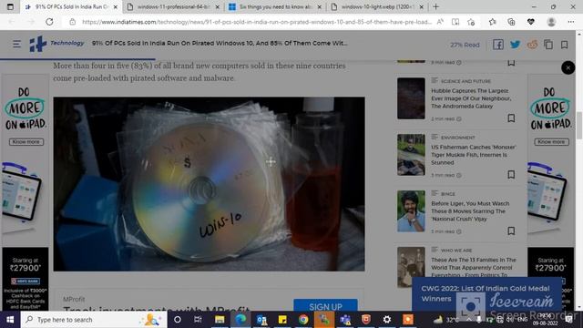Open US Fisherman Catches Monster article
The image size is (583, 328).
pyautogui.click(x=473, y=155)
